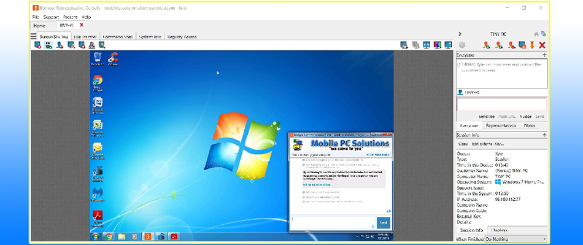Expand the Everyone section plus sign

pyautogui.click(x=545, y=55)
